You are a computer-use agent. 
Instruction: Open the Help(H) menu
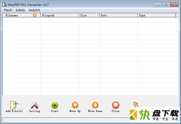[34, 10]
